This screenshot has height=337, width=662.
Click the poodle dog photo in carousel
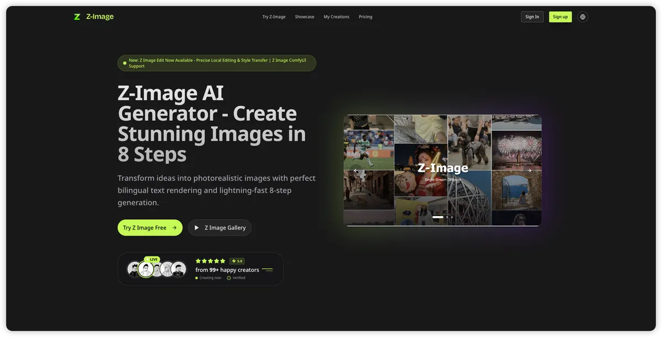pos(469,142)
